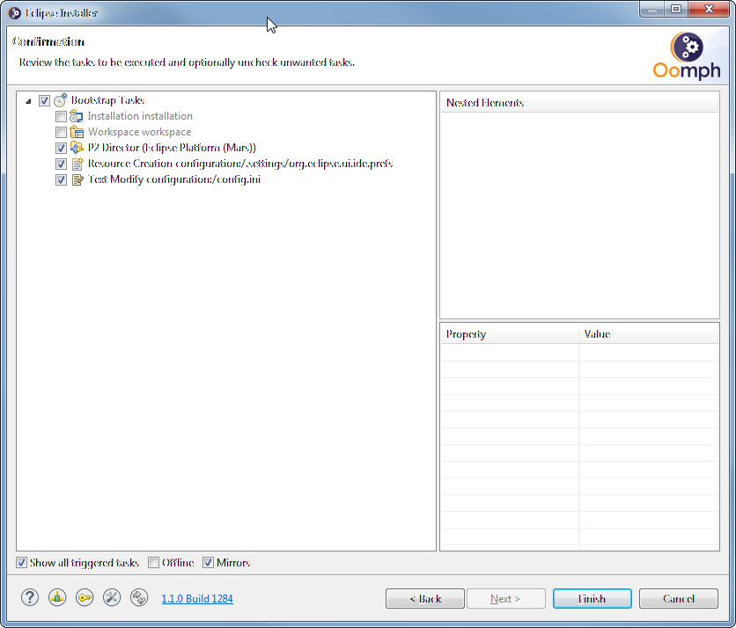This screenshot has height=628, width=736.
Task: Click the Resource Creation task icon
Action: tap(77, 164)
